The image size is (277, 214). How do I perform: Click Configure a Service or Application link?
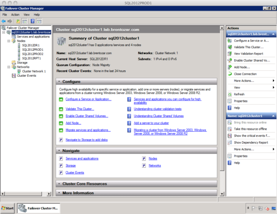coord(88,99)
